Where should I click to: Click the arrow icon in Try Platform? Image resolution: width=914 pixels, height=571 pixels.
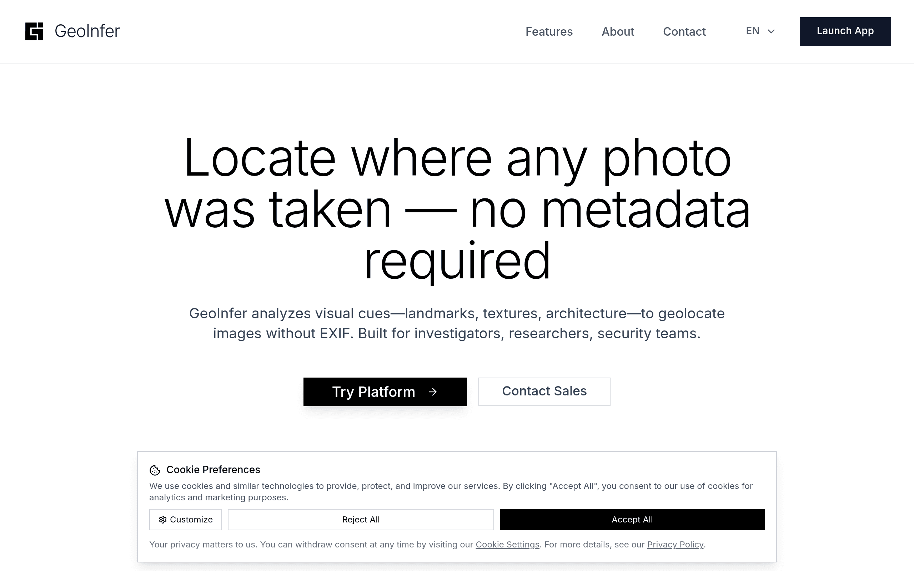[x=433, y=392]
